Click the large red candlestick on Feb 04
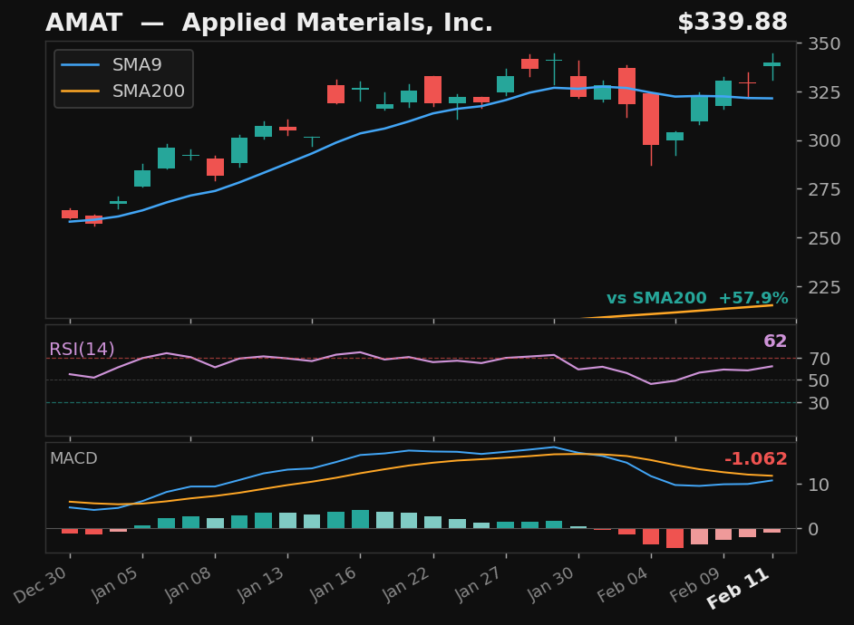This screenshot has height=625, width=854. click(651, 120)
